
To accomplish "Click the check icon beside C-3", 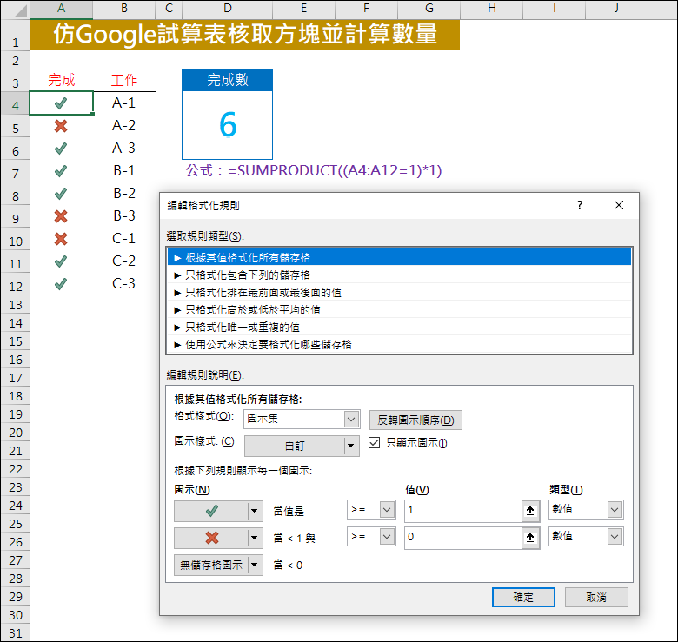I will click(x=61, y=284).
